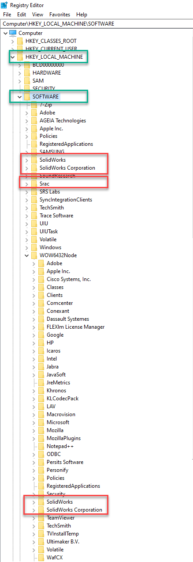
Task: Click the folder icon beside Notepad++
Action: click(42, 446)
